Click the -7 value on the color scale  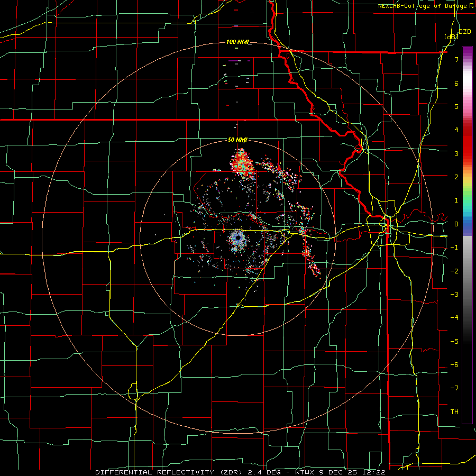coord(454,388)
